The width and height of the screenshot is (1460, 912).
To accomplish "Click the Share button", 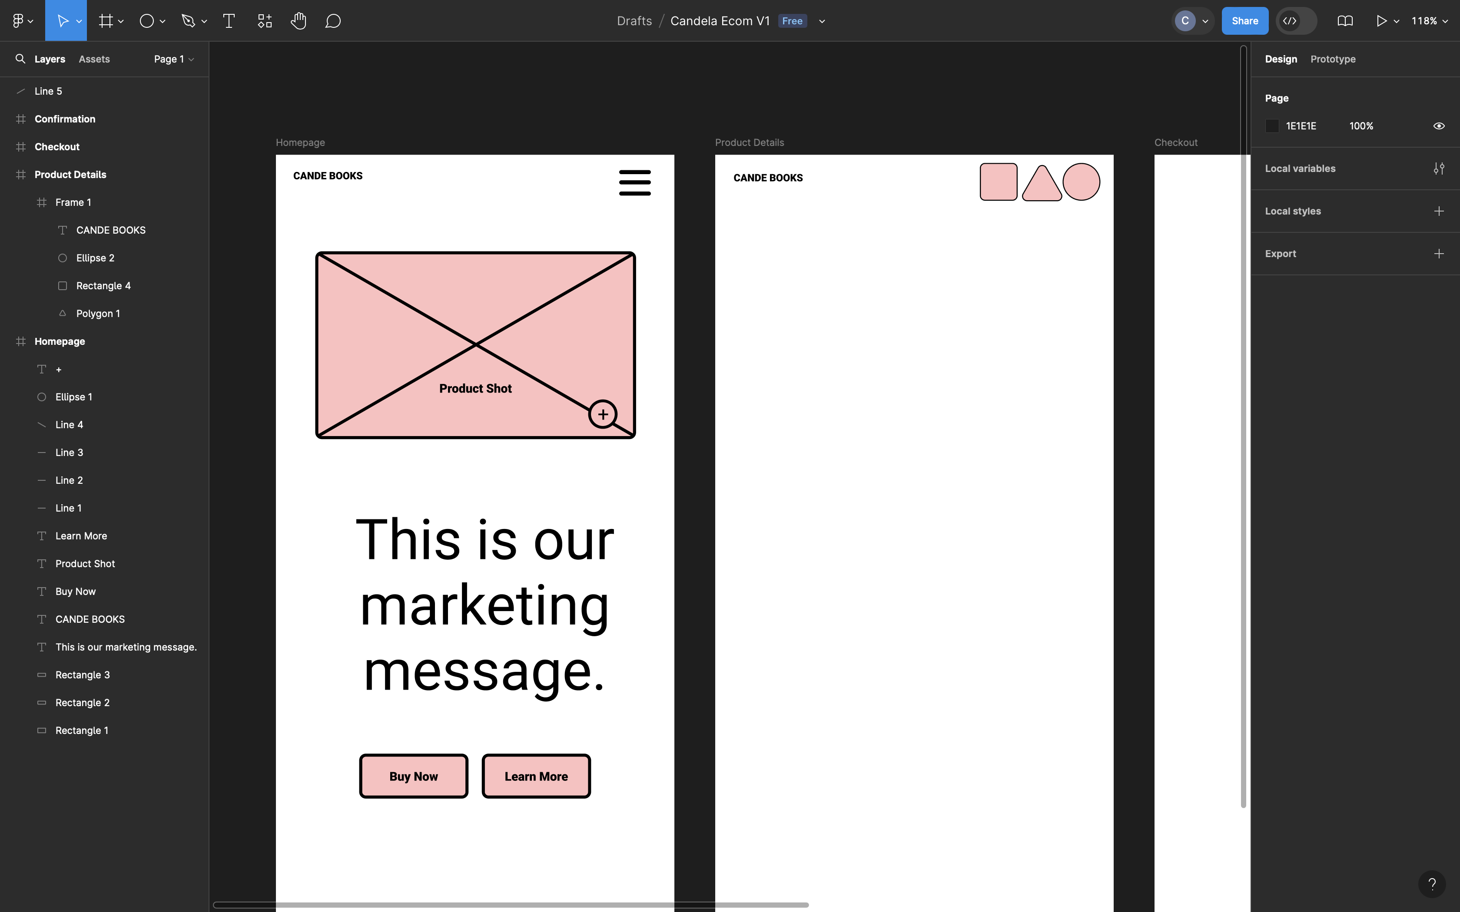I will click(1244, 20).
